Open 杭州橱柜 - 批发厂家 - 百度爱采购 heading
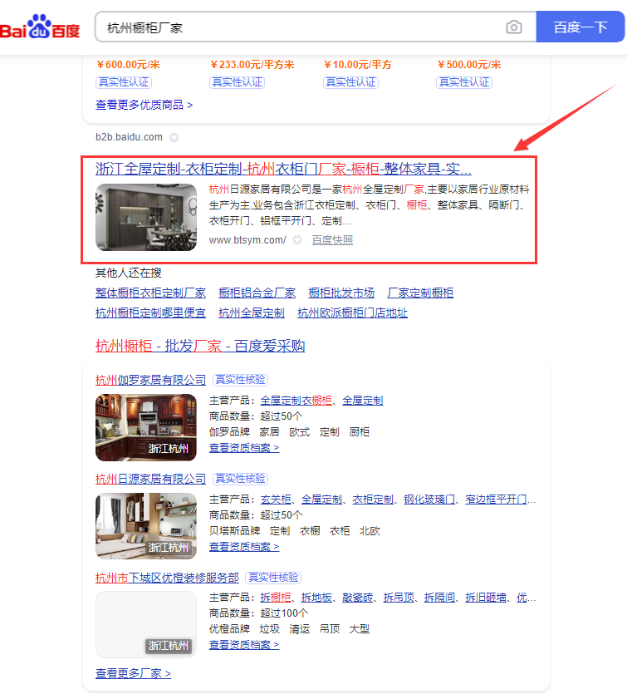Image resolution: width=627 pixels, height=694 pixels. coord(200,346)
